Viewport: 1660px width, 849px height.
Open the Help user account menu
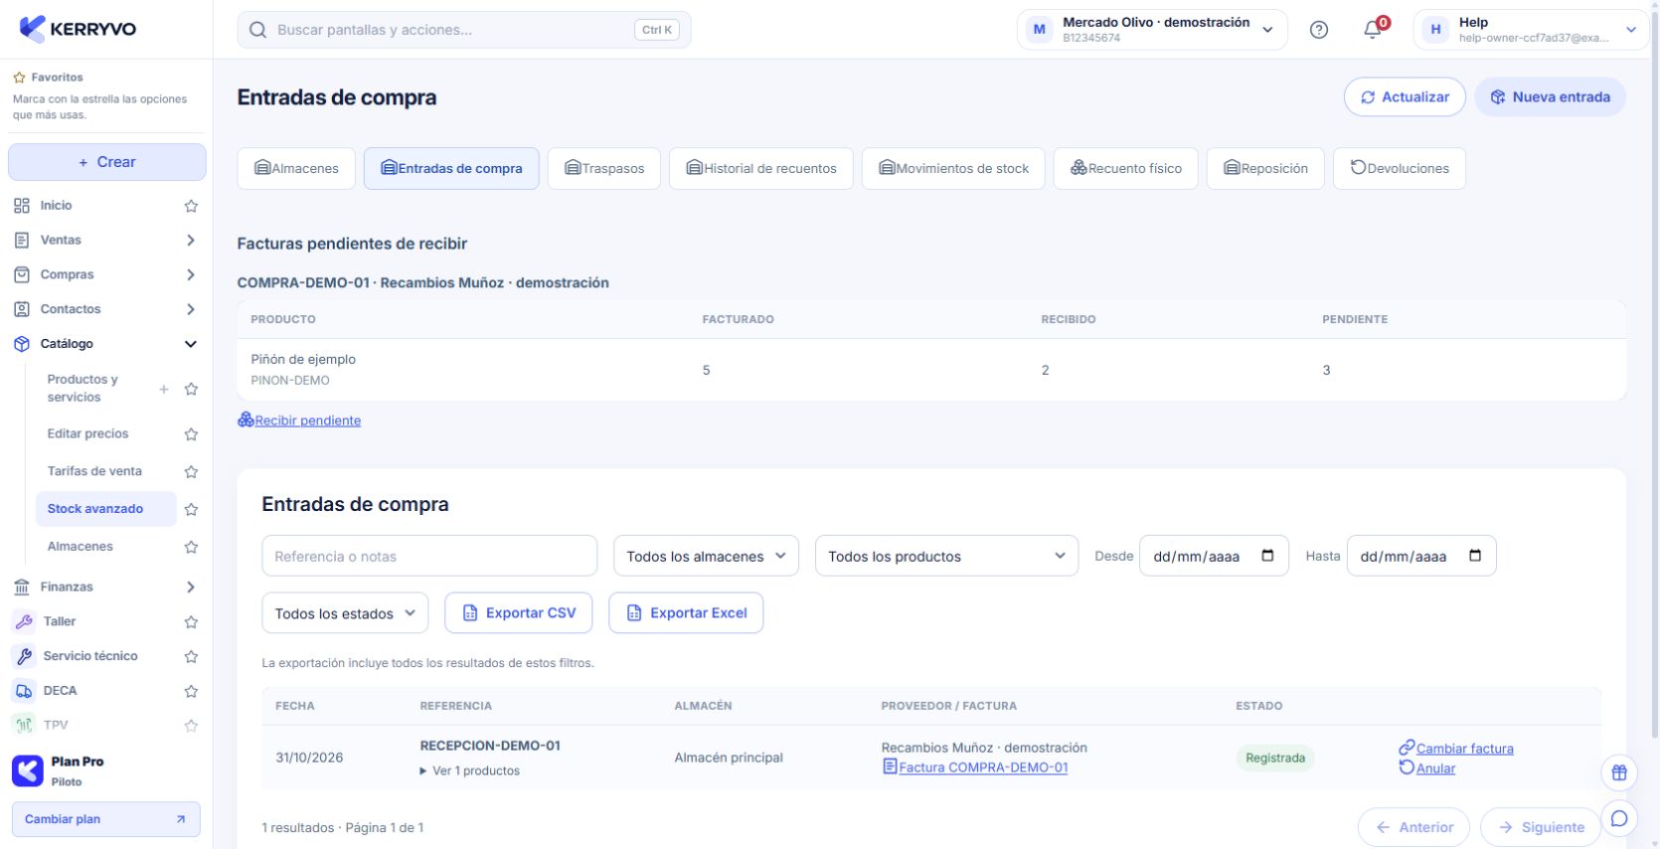pos(1531,30)
